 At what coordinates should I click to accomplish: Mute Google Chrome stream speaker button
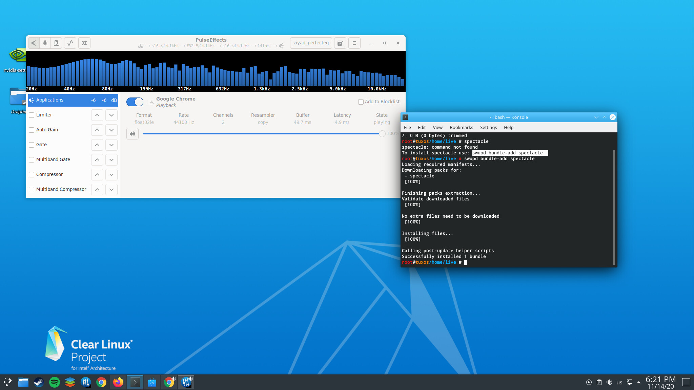[x=132, y=134]
